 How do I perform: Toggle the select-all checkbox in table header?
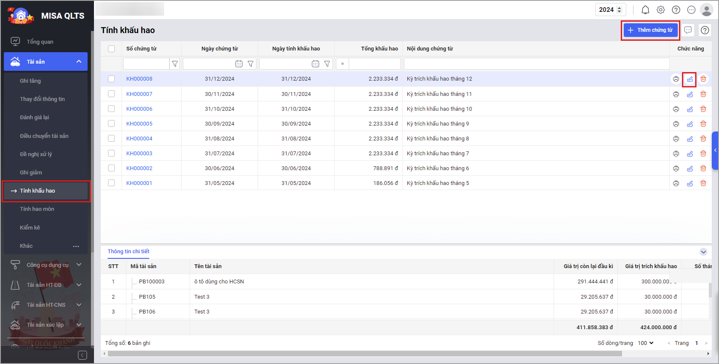(x=111, y=49)
